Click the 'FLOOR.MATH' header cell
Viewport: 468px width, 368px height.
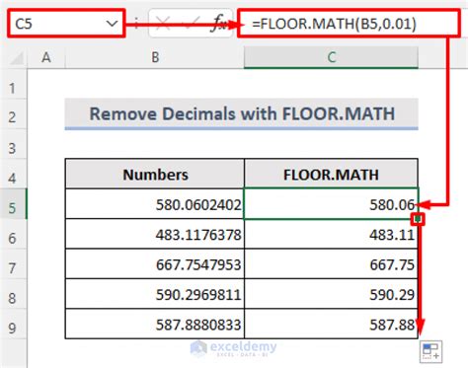pyautogui.click(x=331, y=174)
